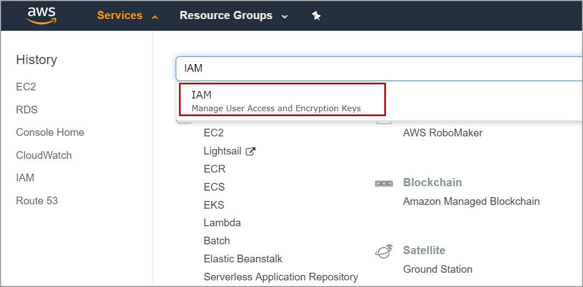Open Route 53 from History
This screenshot has height=287, width=583.
pyautogui.click(x=37, y=201)
